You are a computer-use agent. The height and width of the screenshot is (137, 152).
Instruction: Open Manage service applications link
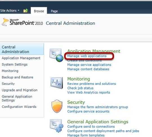[89, 65]
